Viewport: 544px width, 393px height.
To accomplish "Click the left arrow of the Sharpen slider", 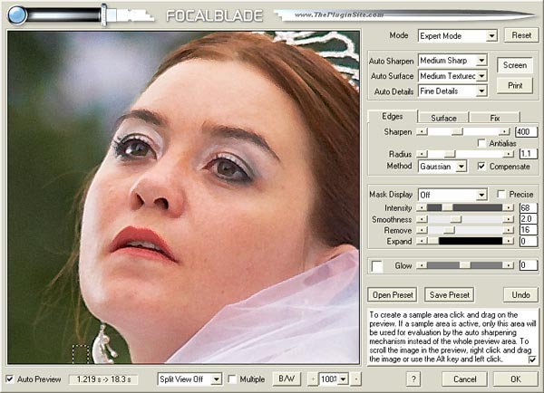I will [422, 131].
